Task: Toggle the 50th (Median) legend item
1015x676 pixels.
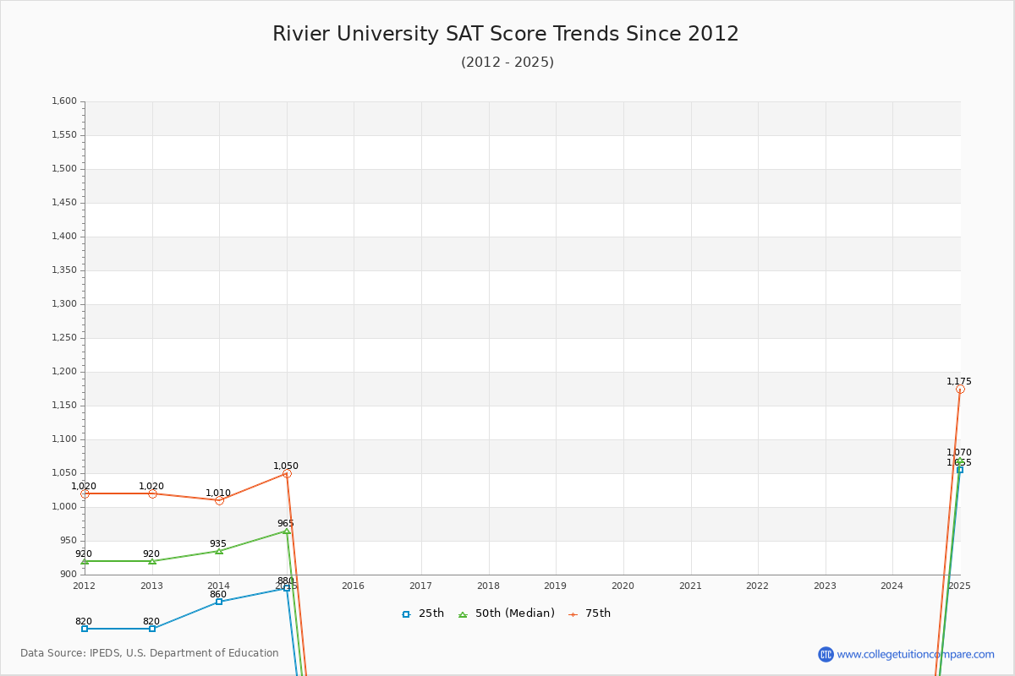Action: point(506,613)
